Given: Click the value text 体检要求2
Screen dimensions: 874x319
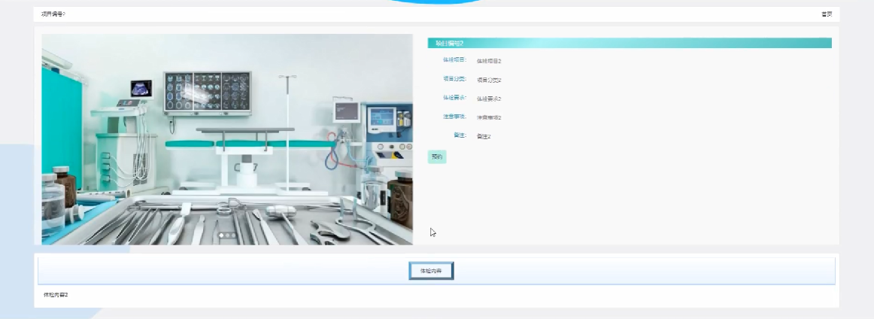Looking at the screenshot, I should click(489, 99).
